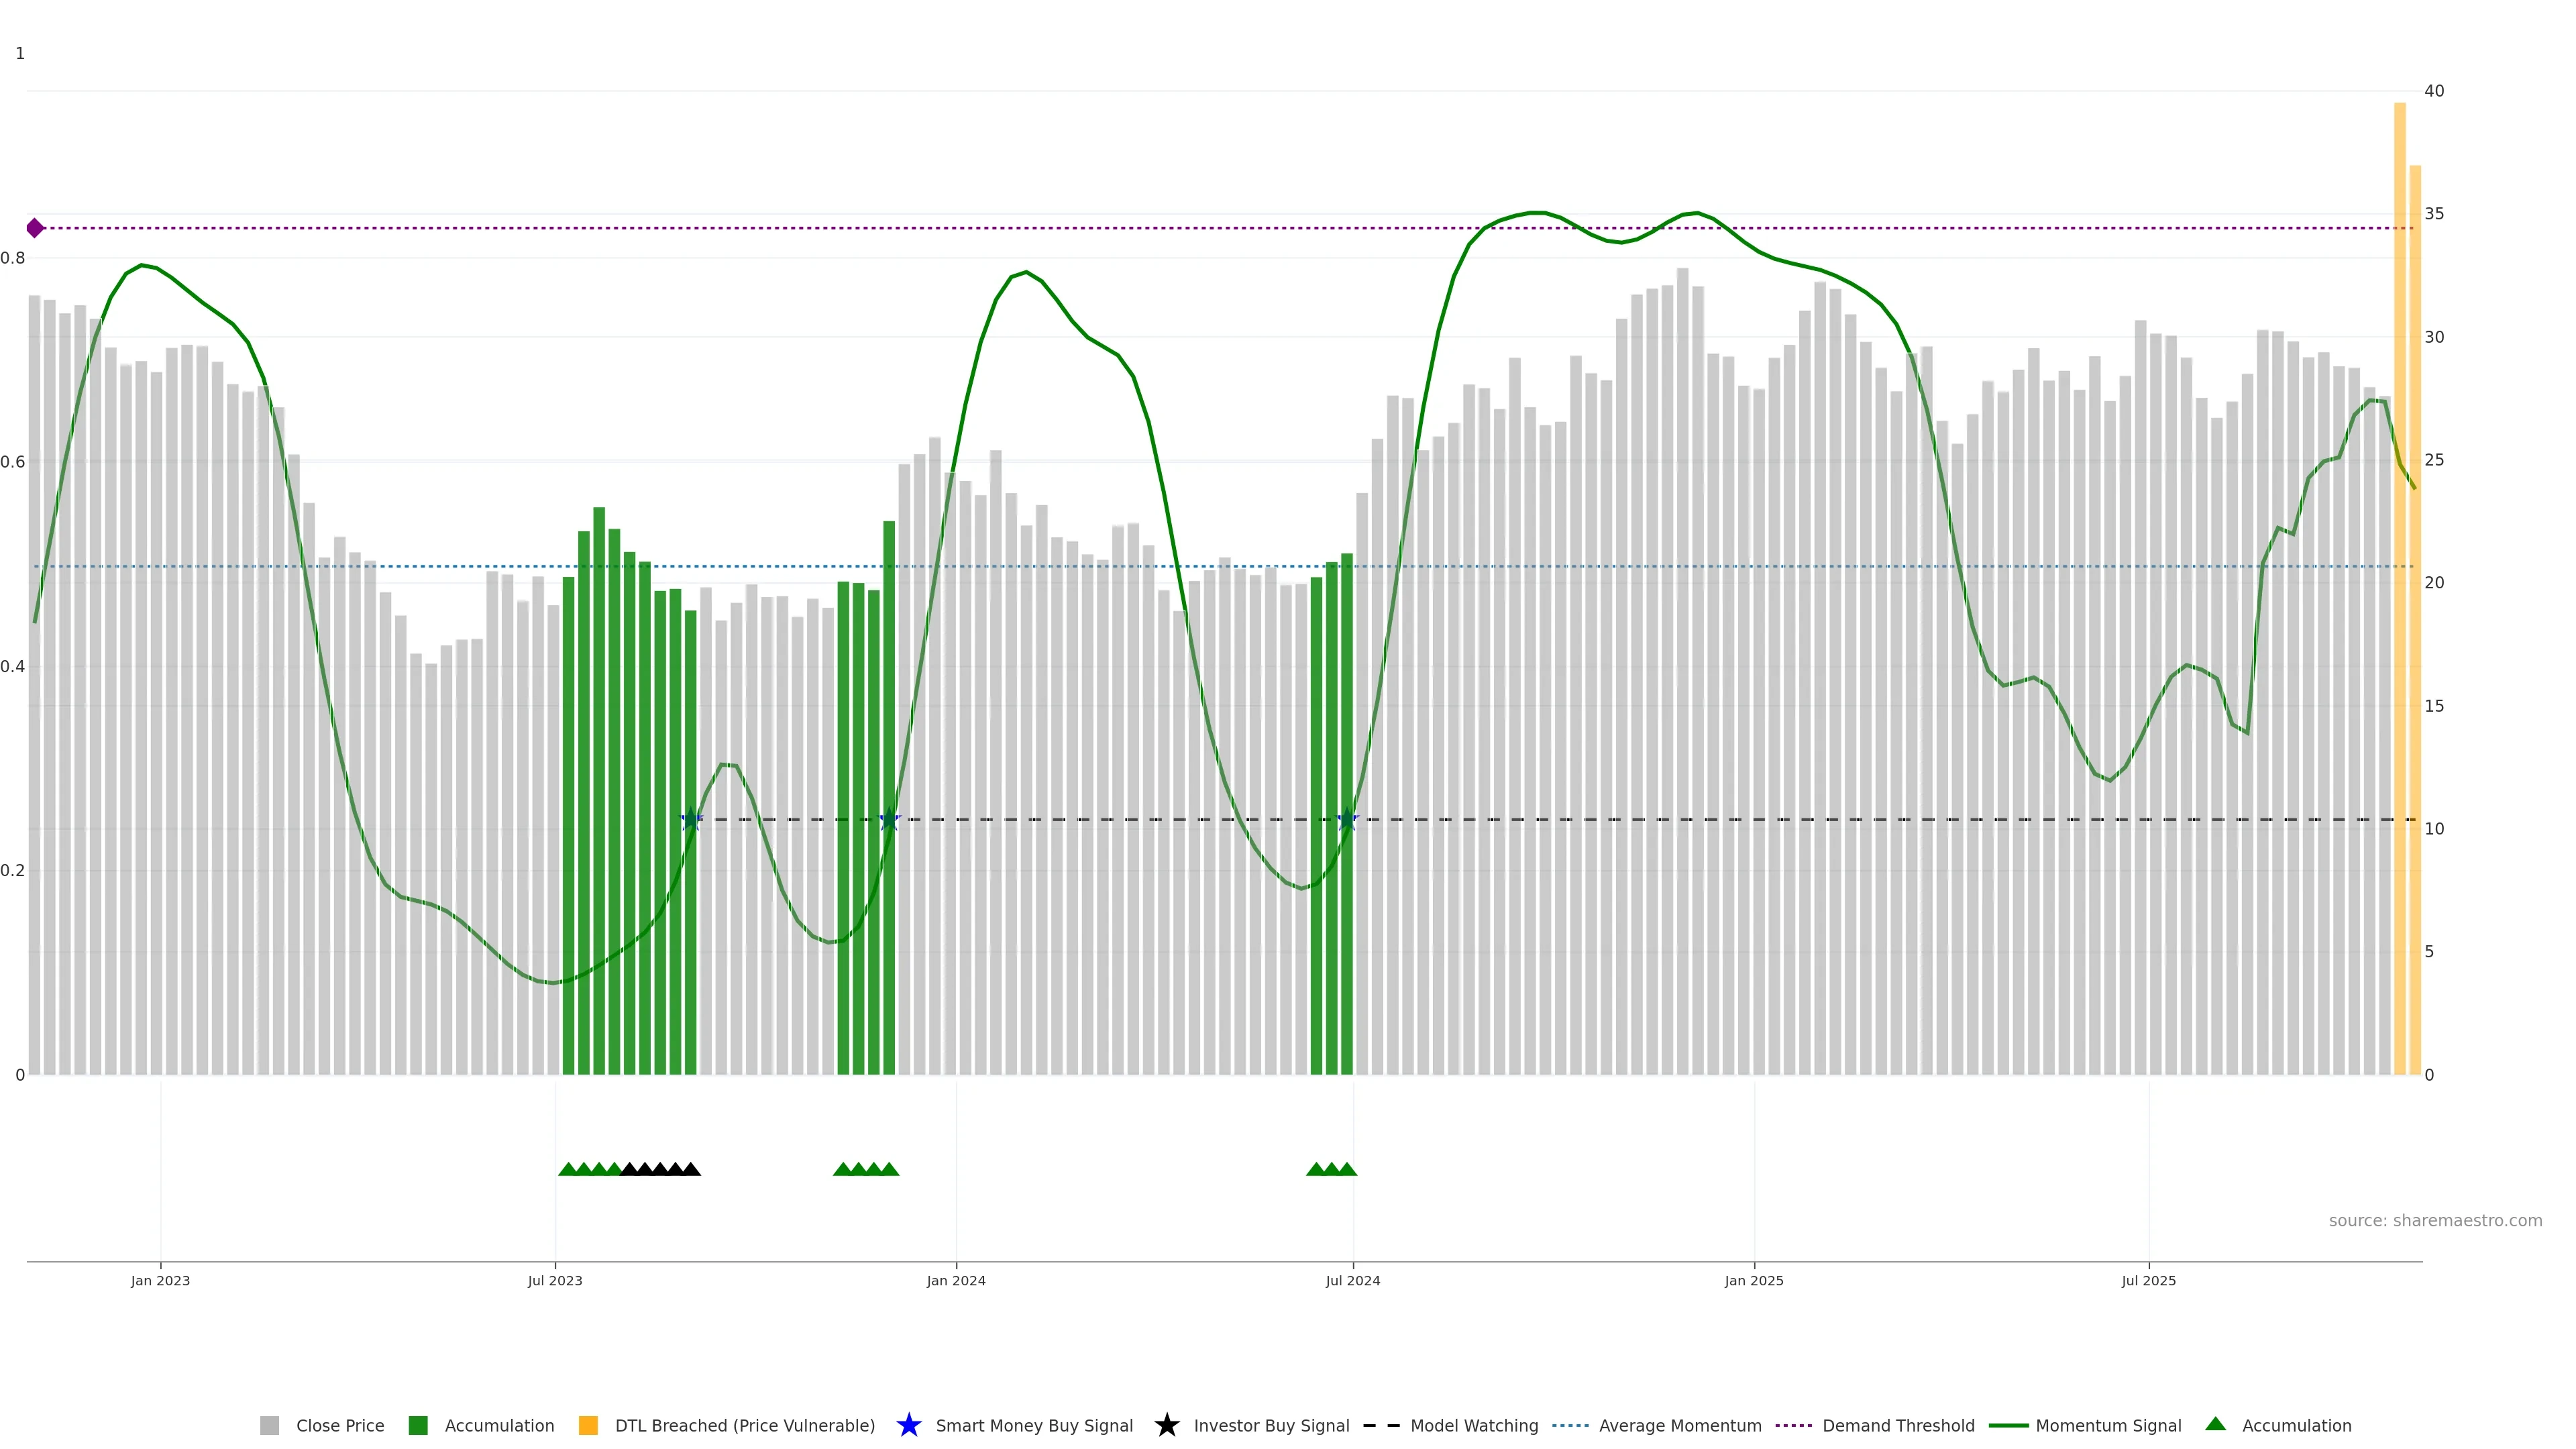Click the first black triangle in lower strip

(x=629, y=1169)
